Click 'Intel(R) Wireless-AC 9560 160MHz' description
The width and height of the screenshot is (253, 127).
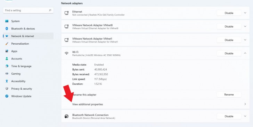[x=103, y=55]
